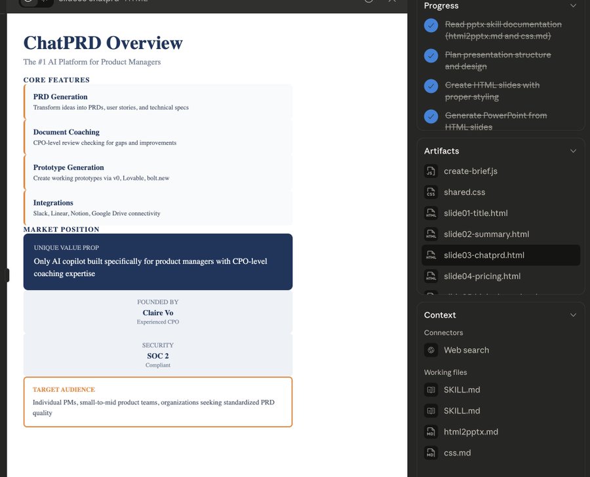Click the first SKILL.md file icon
This screenshot has height=477, width=590.
coord(431,390)
